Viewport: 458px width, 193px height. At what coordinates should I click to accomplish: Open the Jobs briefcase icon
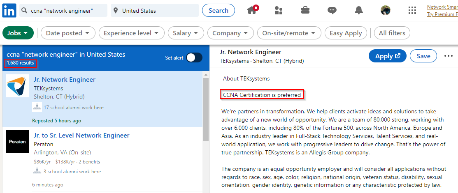[305, 10]
